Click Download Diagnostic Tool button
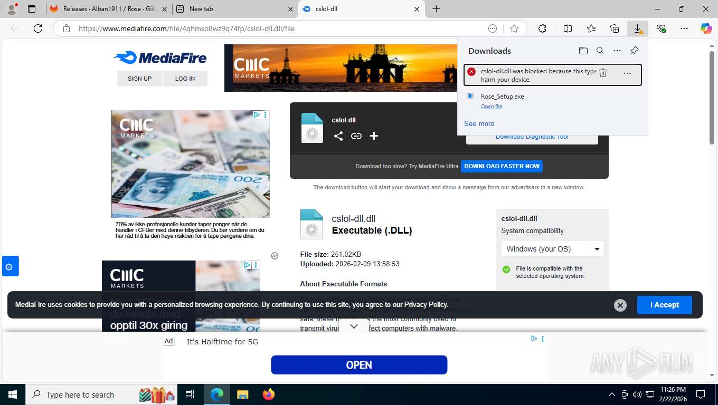Image resolution: width=718 pixels, height=405 pixels. click(532, 137)
